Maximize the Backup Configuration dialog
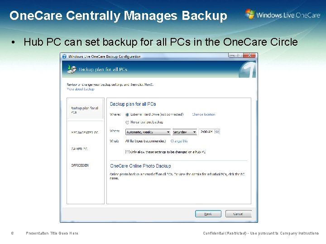The height and width of the screenshot is (244, 326). (x=240, y=55)
